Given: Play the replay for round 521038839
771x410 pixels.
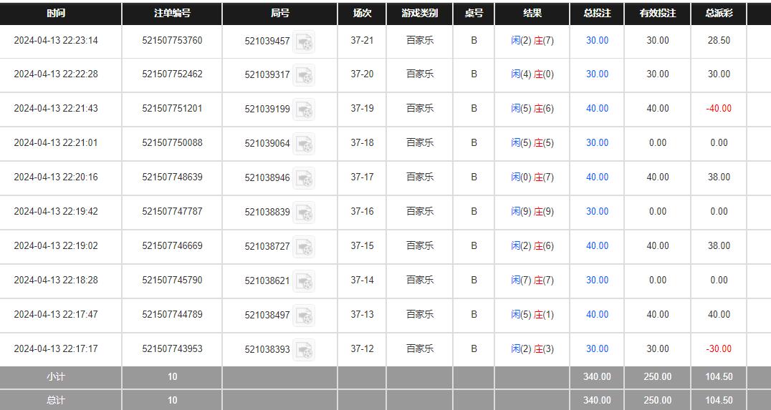Looking at the screenshot, I should [x=304, y=213].
